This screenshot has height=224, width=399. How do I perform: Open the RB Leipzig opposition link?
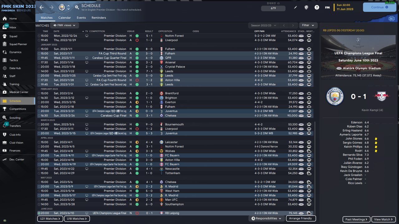[x=172, y=213]
